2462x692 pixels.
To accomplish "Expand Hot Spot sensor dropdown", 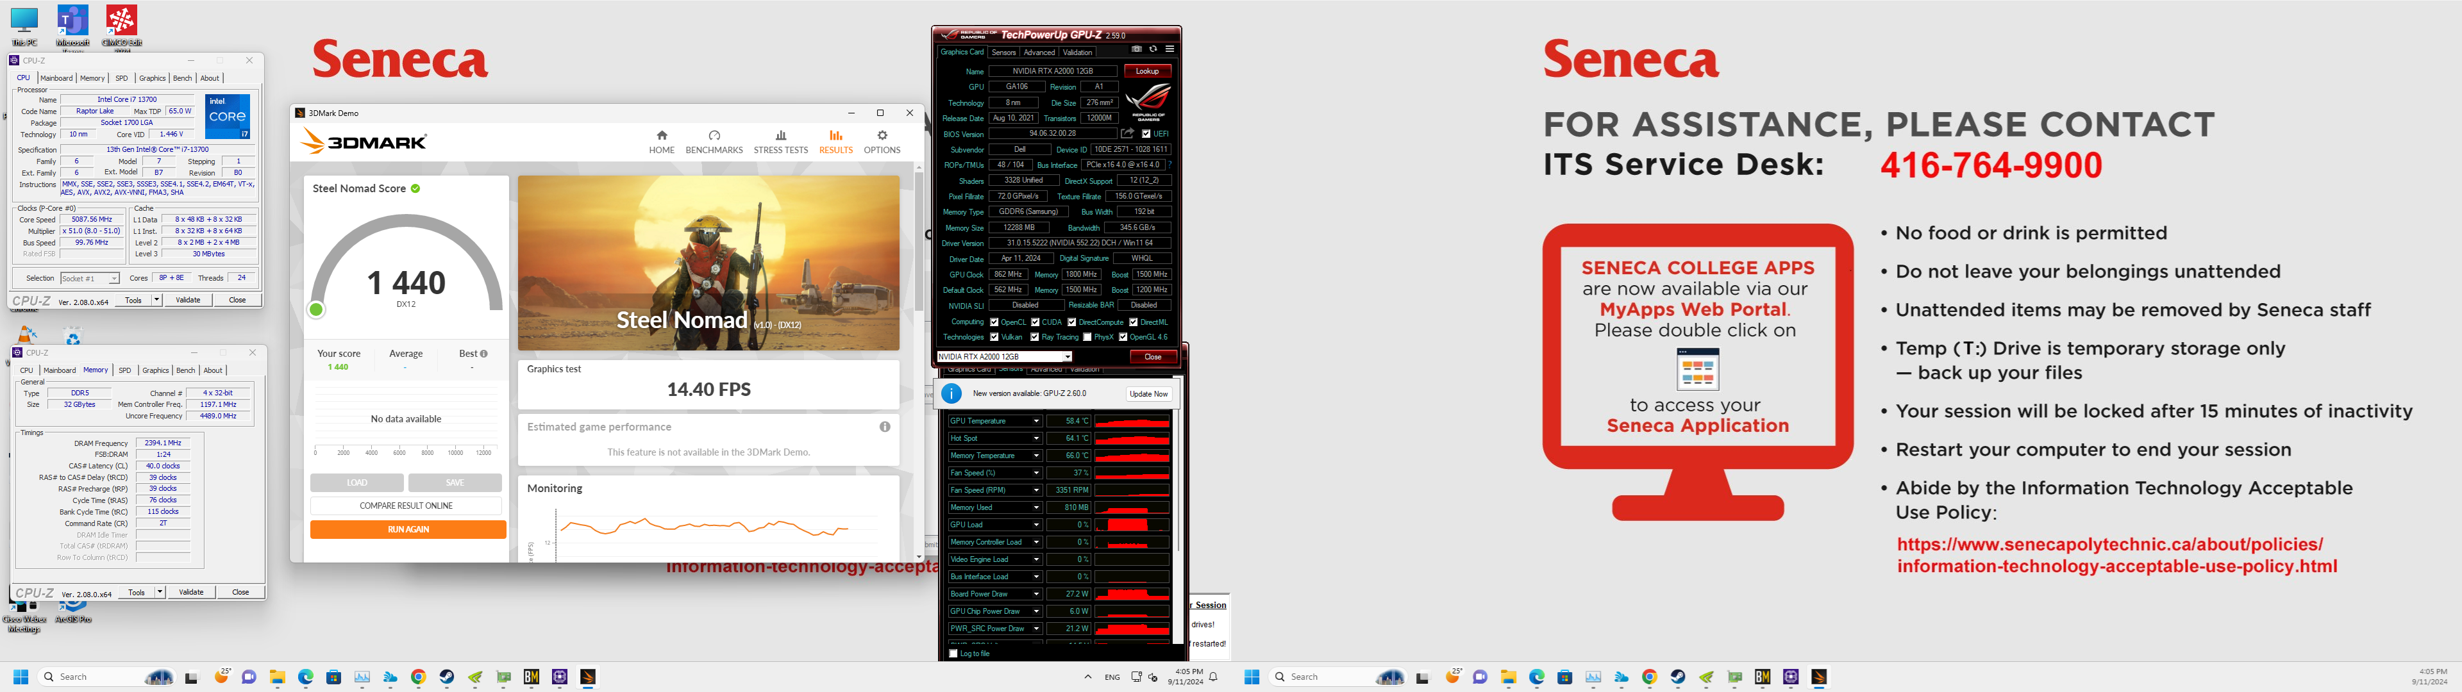I will point(1036,439).
